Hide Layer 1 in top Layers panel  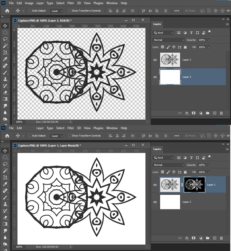click(155, 60)
